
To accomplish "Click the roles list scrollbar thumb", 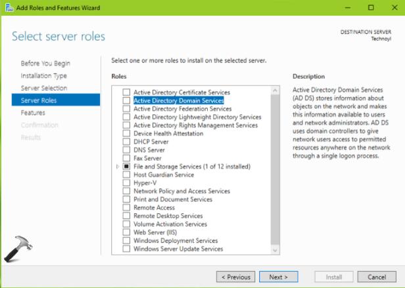I will click(x=275, y=170).
